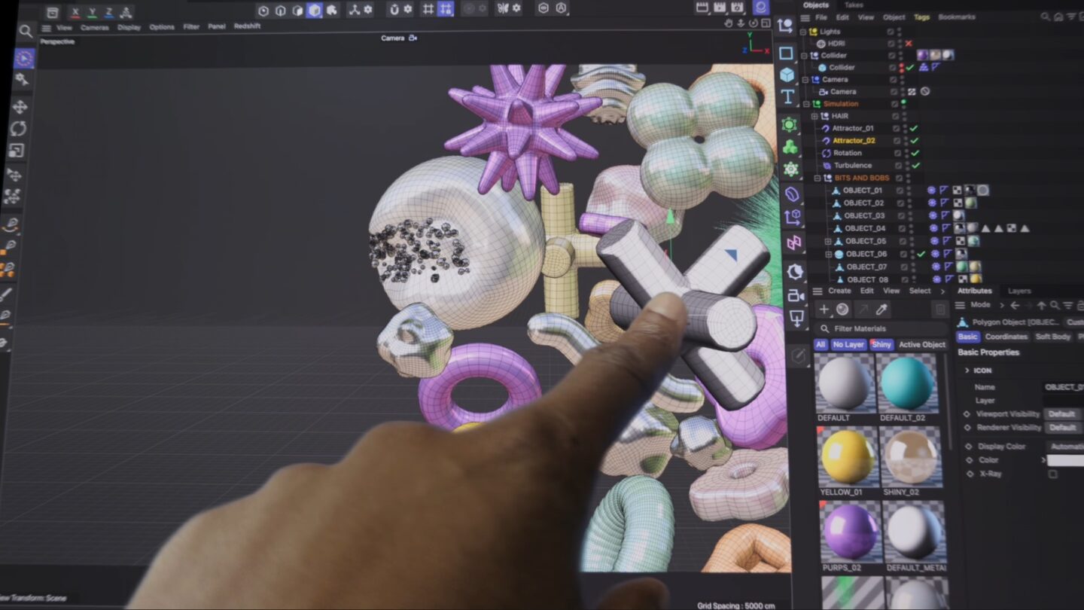
Task: Toggle Y axis lock in top toolbar
Action: [x=92, y=12]
